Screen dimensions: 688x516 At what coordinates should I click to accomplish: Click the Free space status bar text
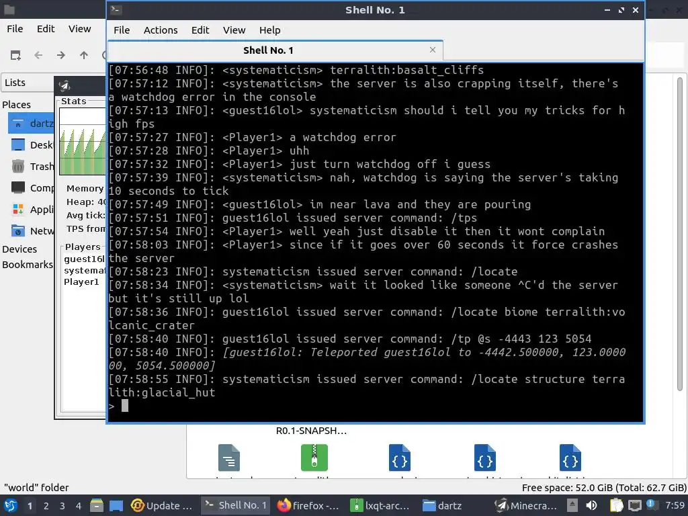604,488
